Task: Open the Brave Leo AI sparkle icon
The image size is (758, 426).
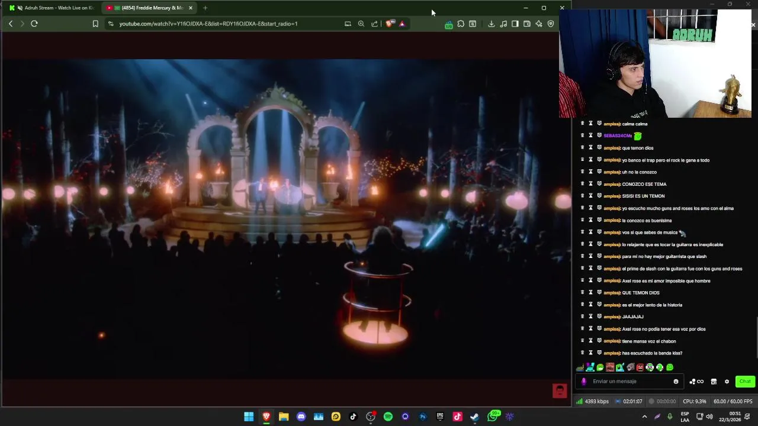Action: 539,24
